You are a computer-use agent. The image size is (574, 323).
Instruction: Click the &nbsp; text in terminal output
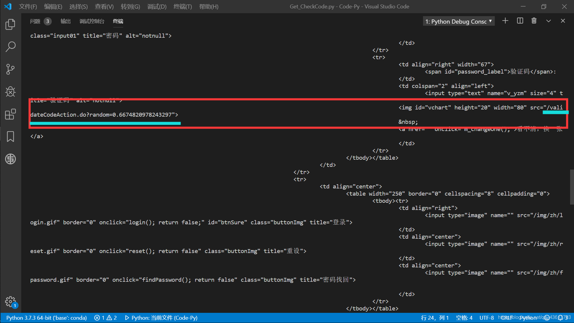(x=408, y=122)
